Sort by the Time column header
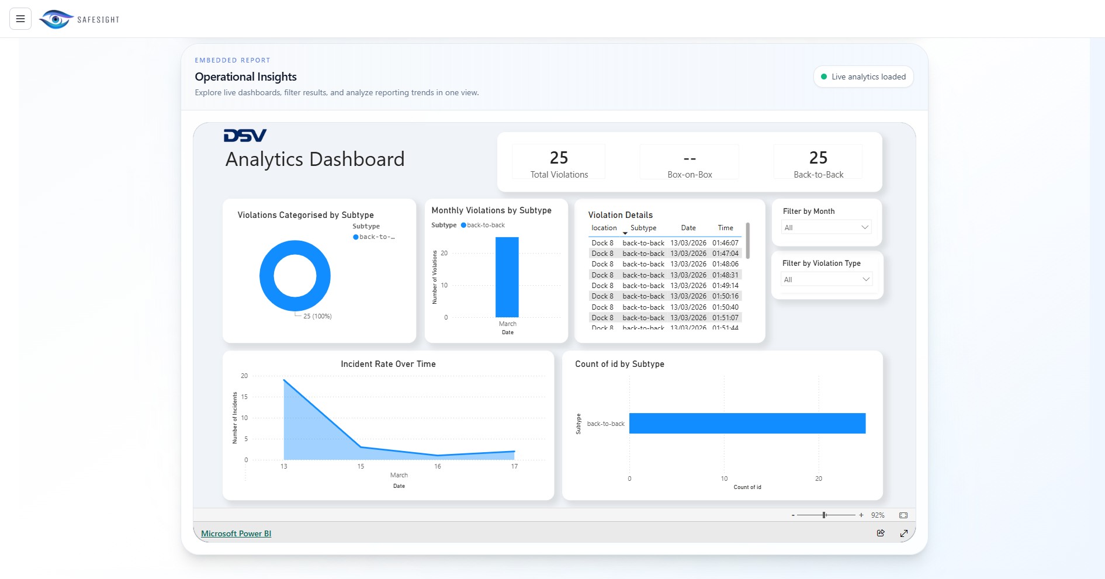 [x=725, y=228]
